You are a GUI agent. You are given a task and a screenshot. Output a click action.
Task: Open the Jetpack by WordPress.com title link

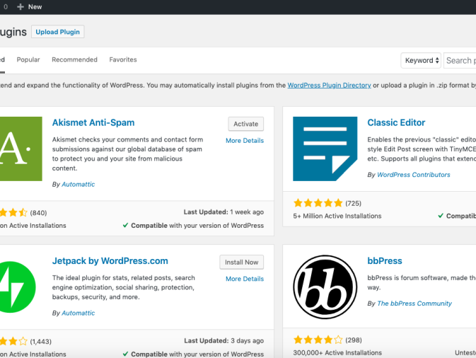click(x=110, y=261)
